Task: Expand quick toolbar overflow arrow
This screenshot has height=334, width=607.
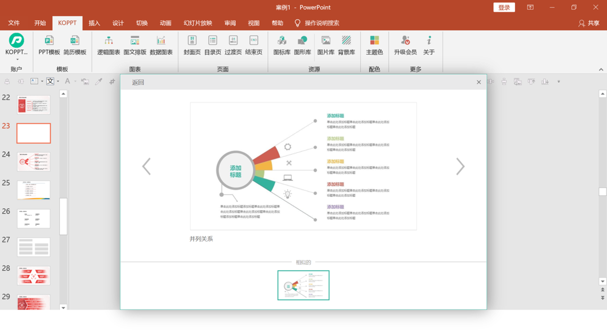Action: 559,82
